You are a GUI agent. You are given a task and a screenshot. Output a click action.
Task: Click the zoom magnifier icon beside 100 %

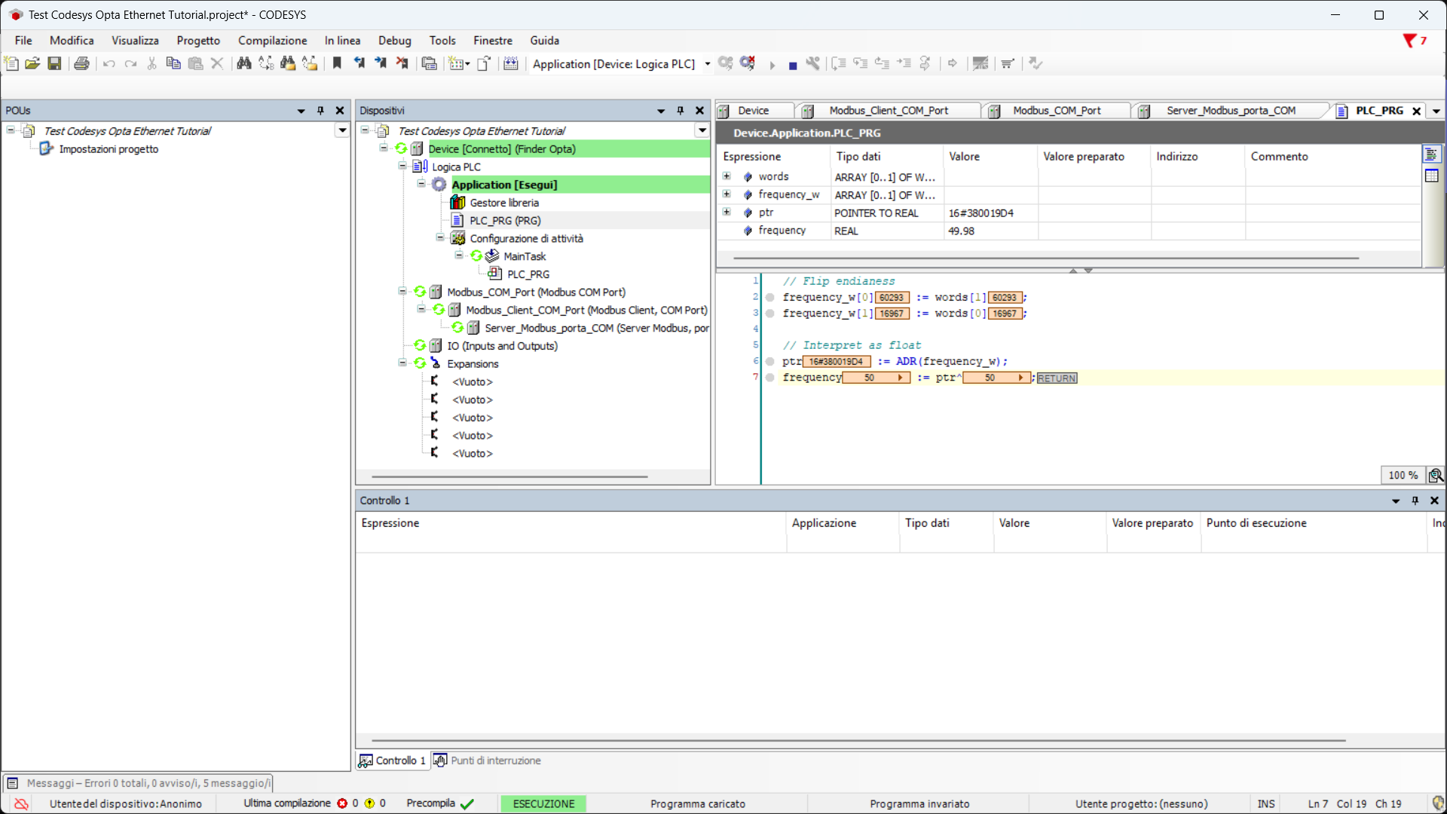(x=1435, y=475)
